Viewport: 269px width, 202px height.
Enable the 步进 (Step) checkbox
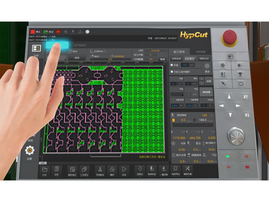(172, 65)
